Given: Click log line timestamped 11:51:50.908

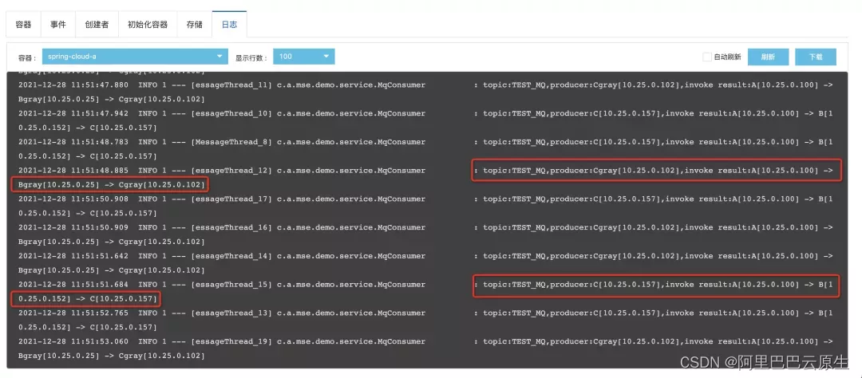Looking at the screenshot, I should [x=425, y=206].
